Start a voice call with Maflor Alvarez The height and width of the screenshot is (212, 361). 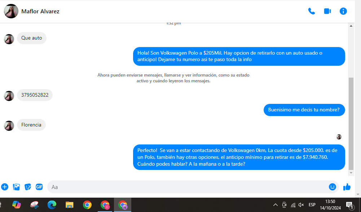(311, 11)
